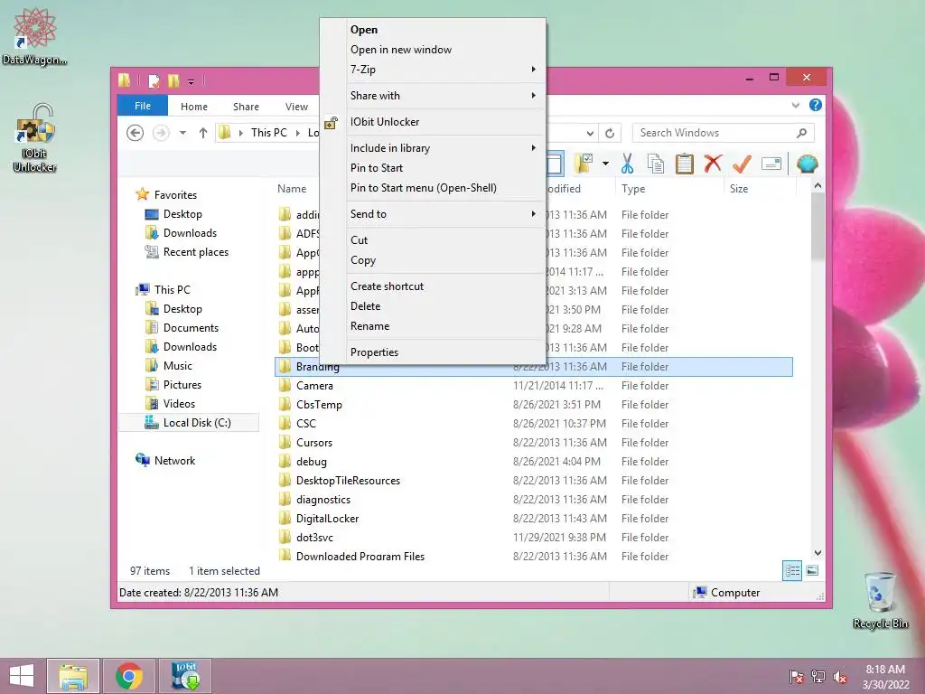Screen dimensions: 925x694
Task: Click the Cut scissors toolbar icon
Action: [x=627, y=164]
